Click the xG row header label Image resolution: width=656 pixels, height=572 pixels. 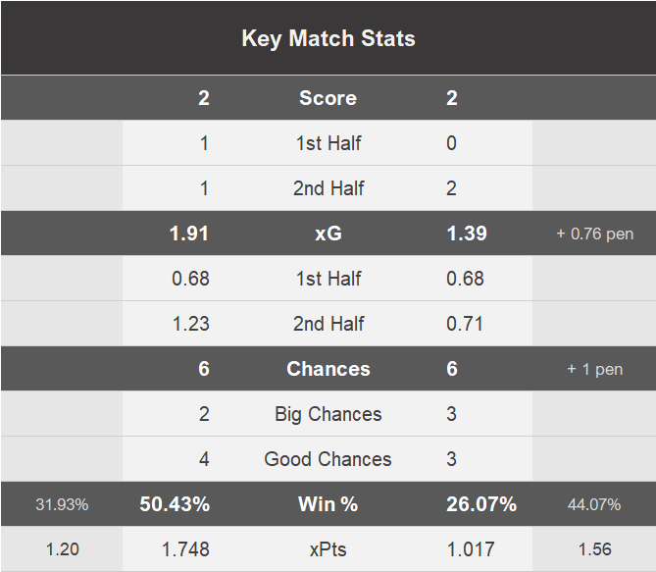pyautogui.click(x=328, y=234)
